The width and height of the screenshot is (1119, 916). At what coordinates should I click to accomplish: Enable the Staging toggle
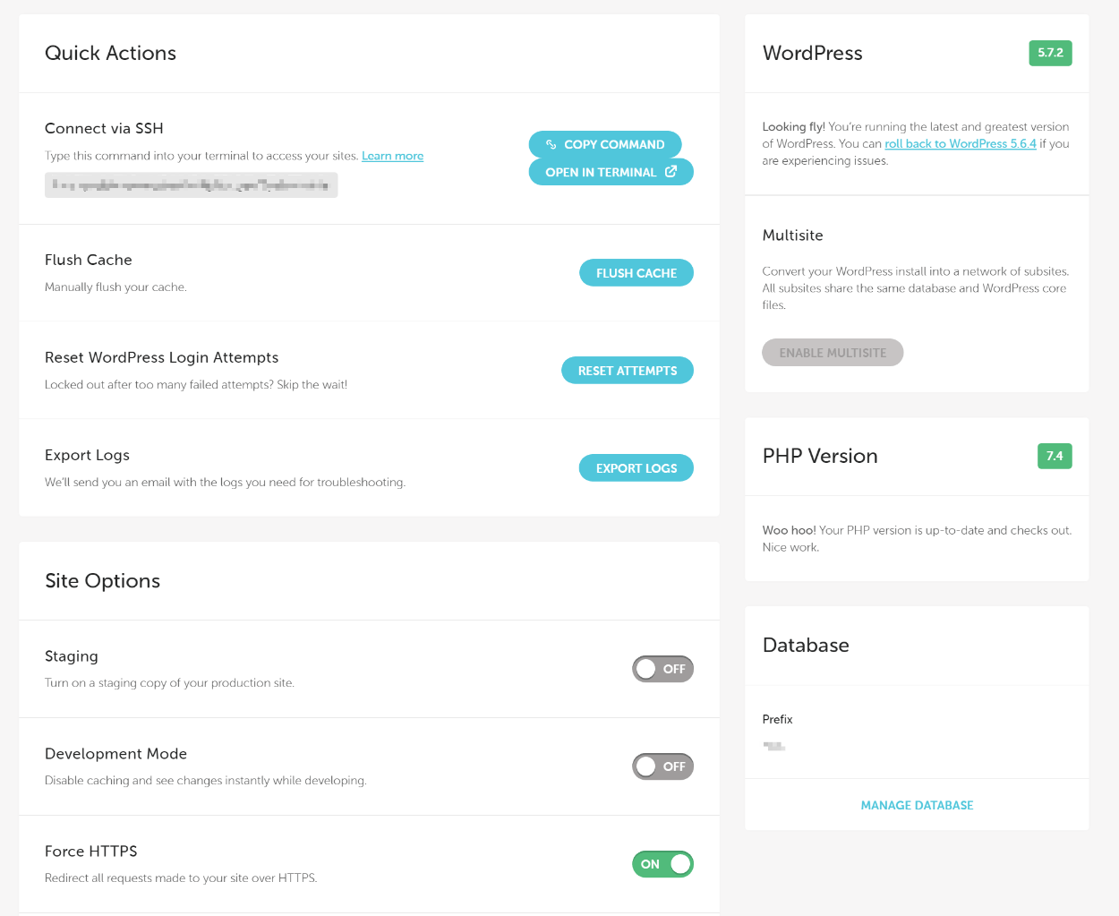pyautogui.click(x=662, y=669)
